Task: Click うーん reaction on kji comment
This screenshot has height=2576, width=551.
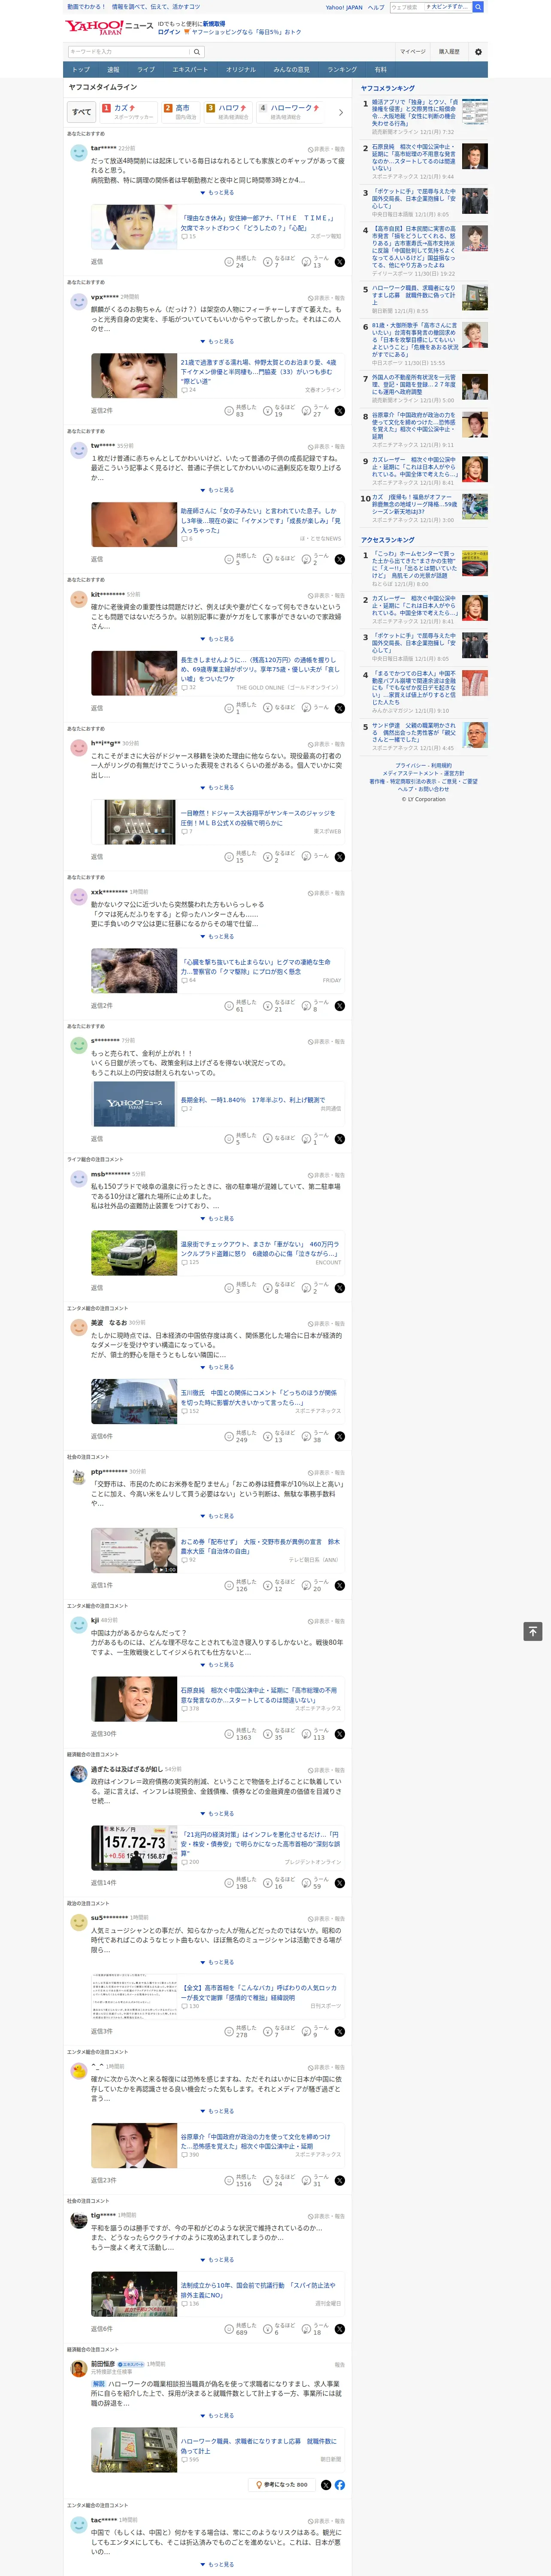Action: [x=316, y=1735]
